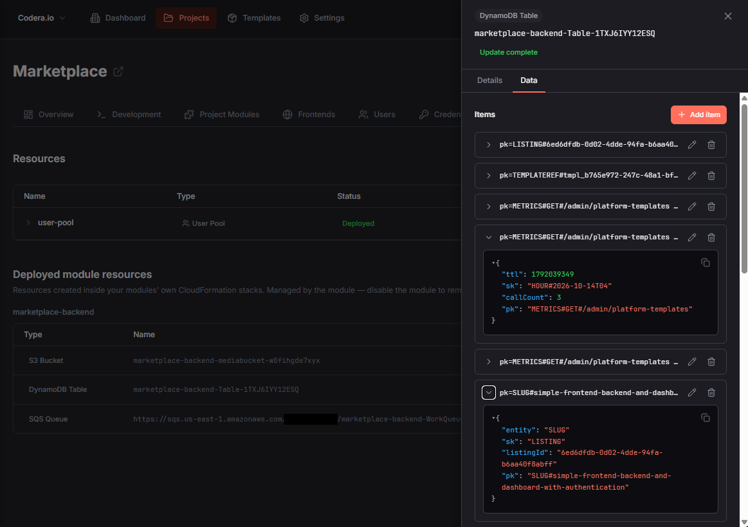Click trash icon on the TEMPLATEREF#tmpl_b765e972 row

(x=711, y=176)
